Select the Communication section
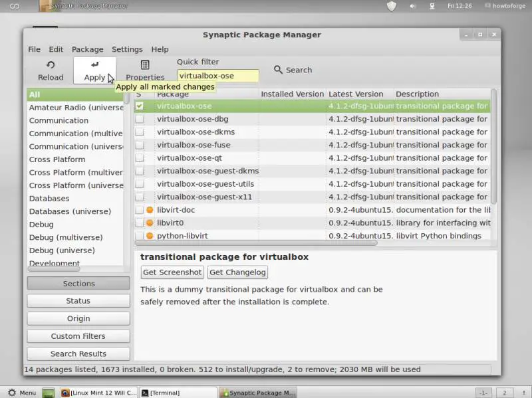The image size is (532, 398). [x=75, y=120]
